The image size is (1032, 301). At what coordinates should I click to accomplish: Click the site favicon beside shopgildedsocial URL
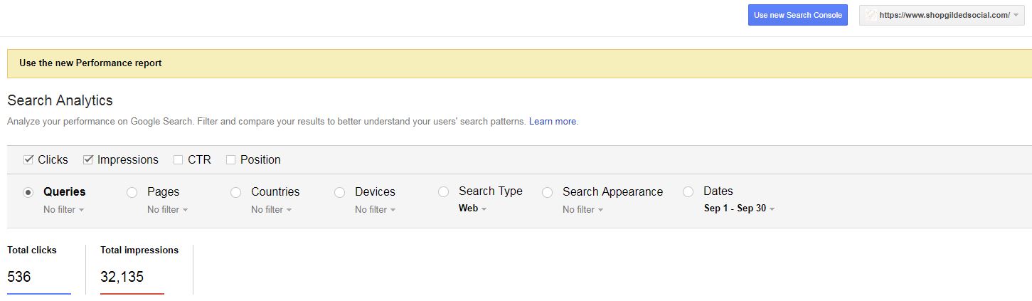[x=871, y=15]
